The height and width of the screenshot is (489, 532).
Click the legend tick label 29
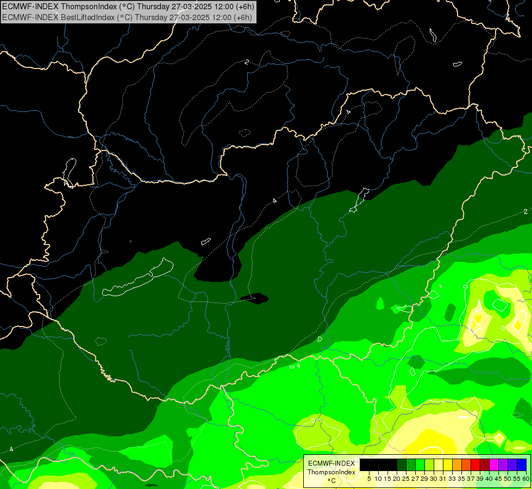[x=424, y=479]
